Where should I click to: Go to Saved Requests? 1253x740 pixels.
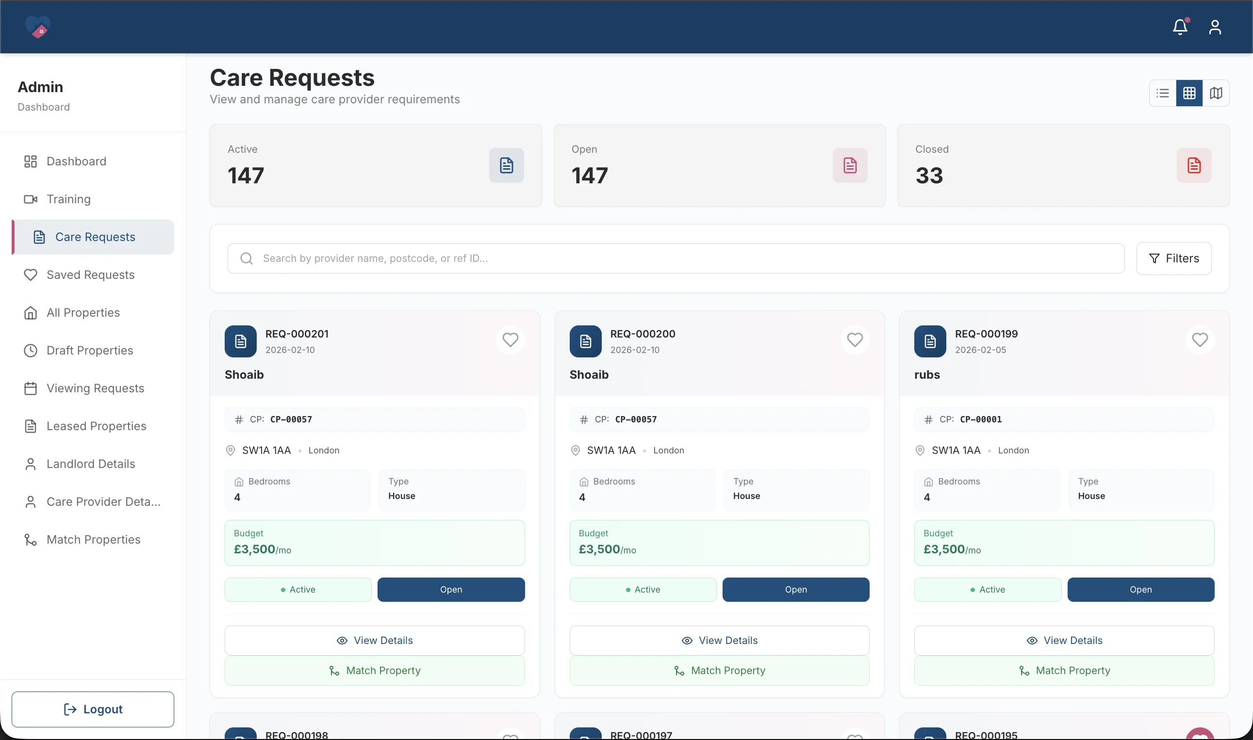[93, 275]
